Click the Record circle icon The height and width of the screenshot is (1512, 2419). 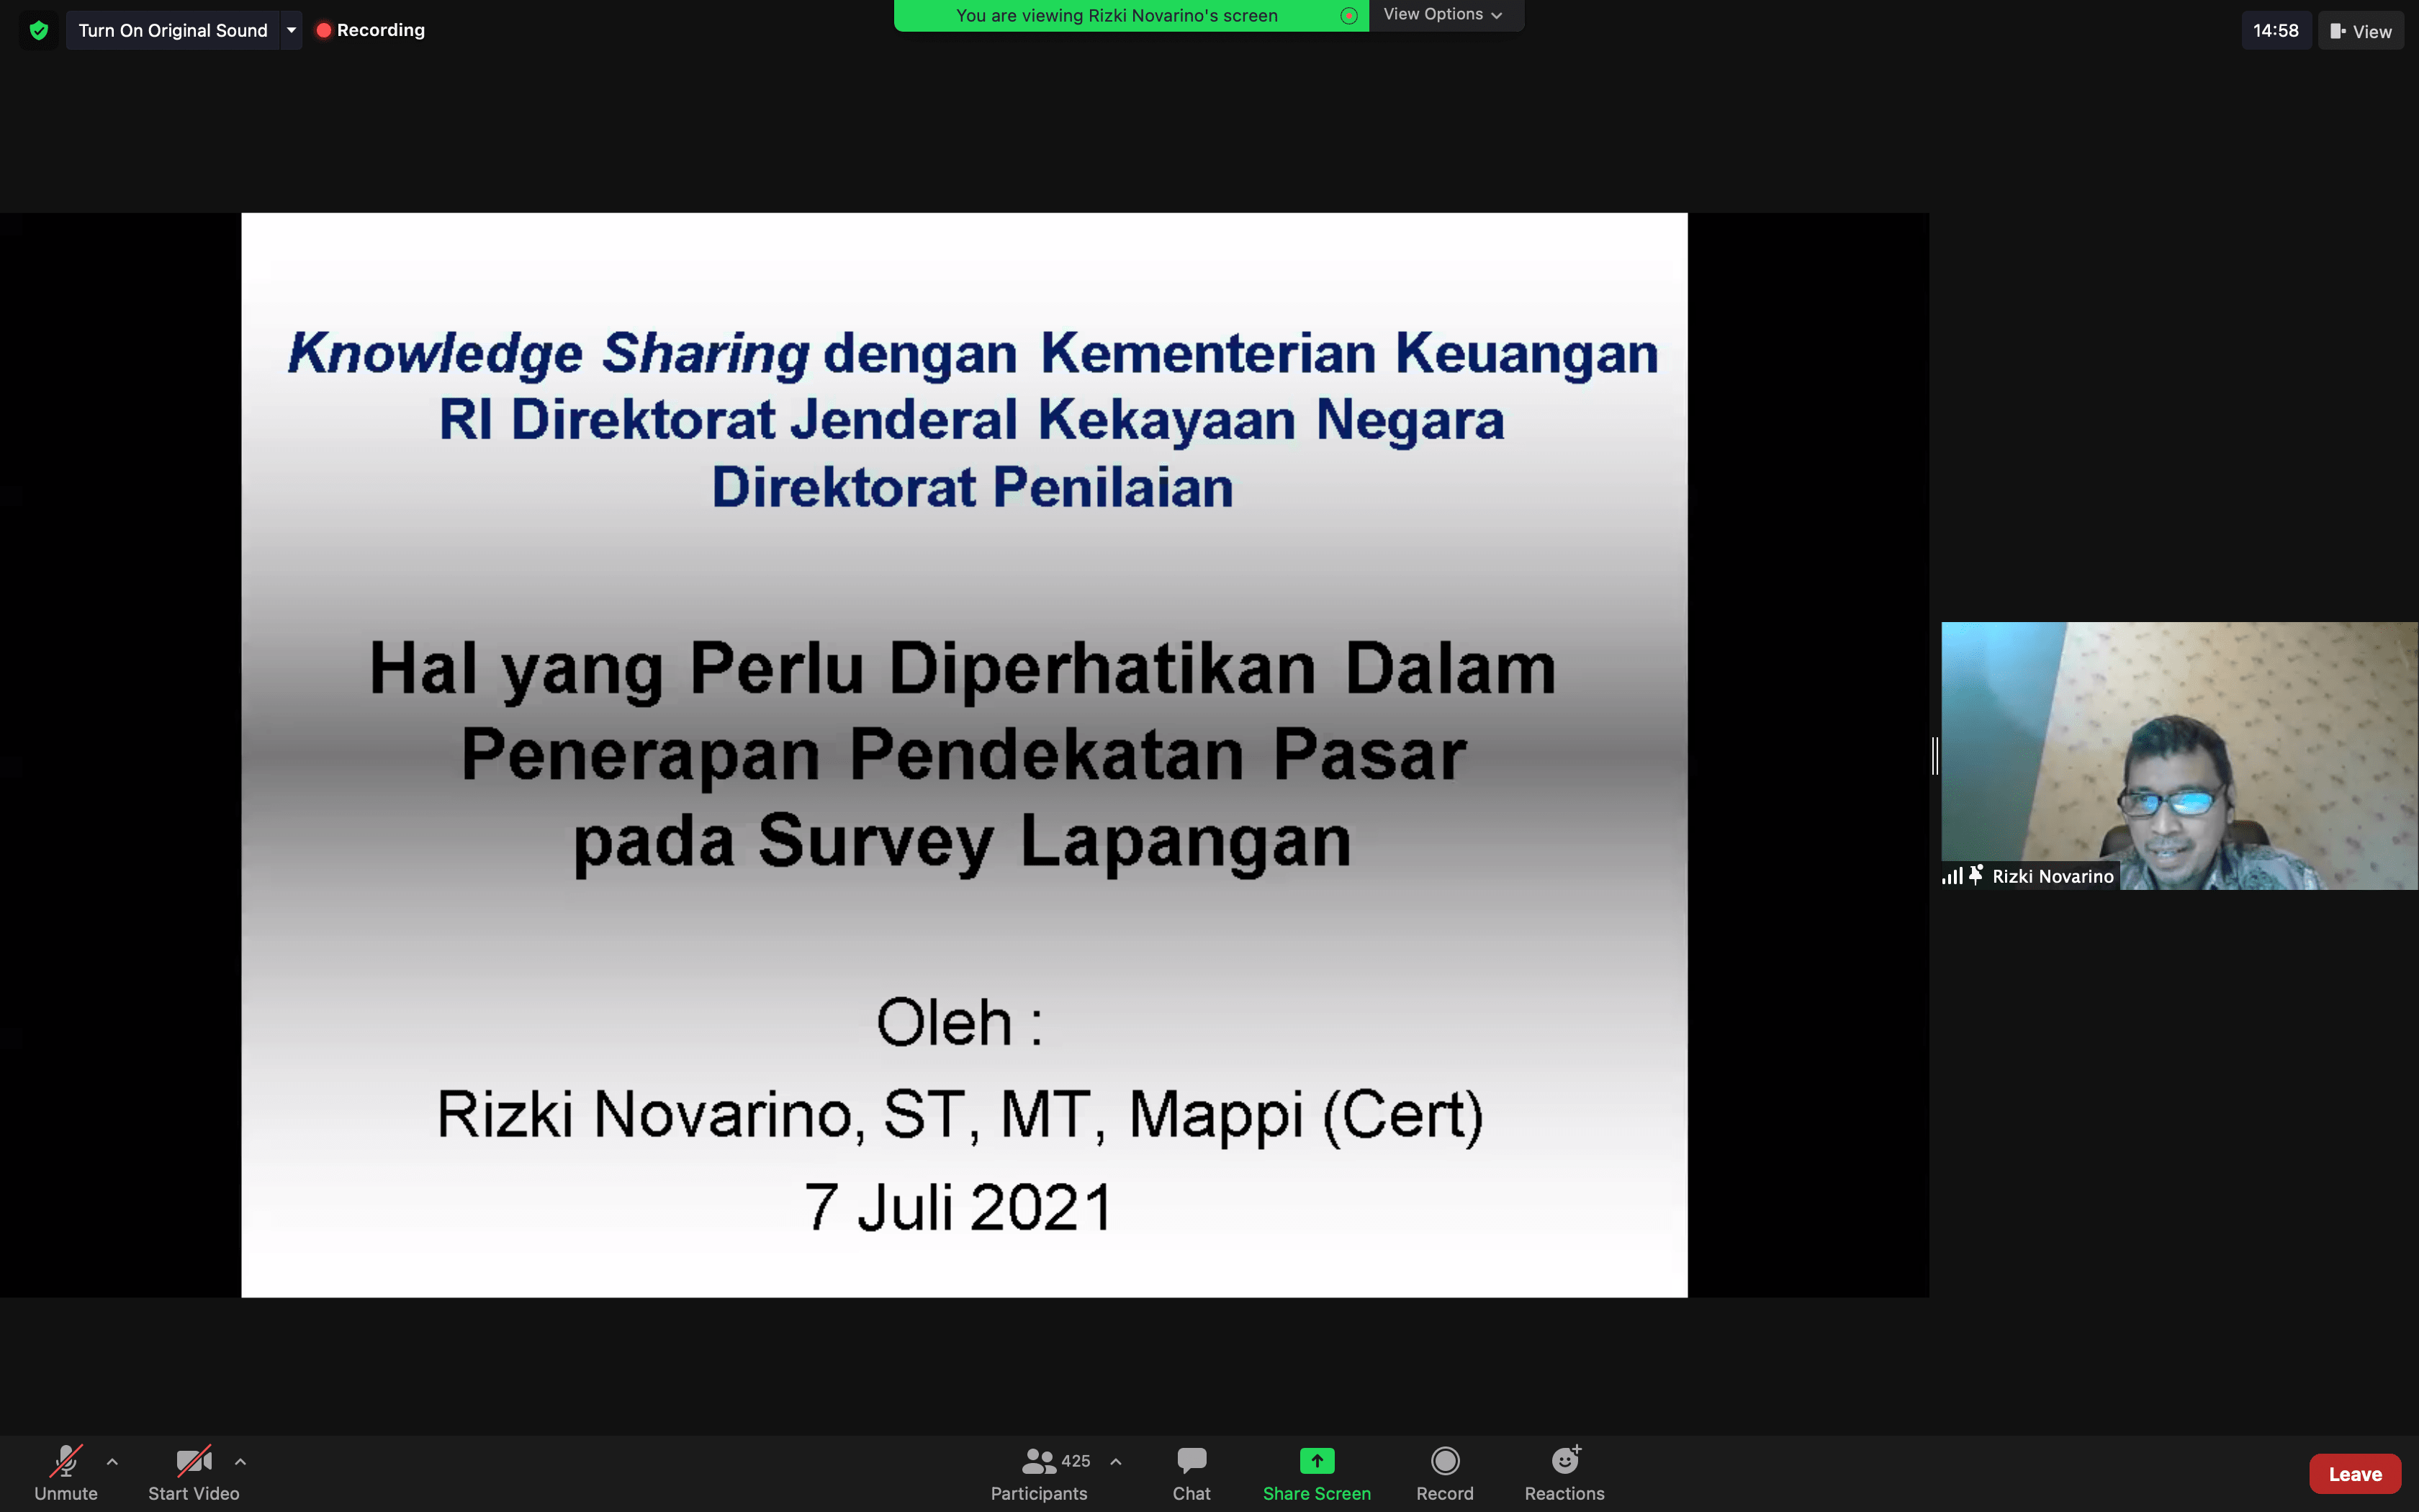coord(1444,1461)
